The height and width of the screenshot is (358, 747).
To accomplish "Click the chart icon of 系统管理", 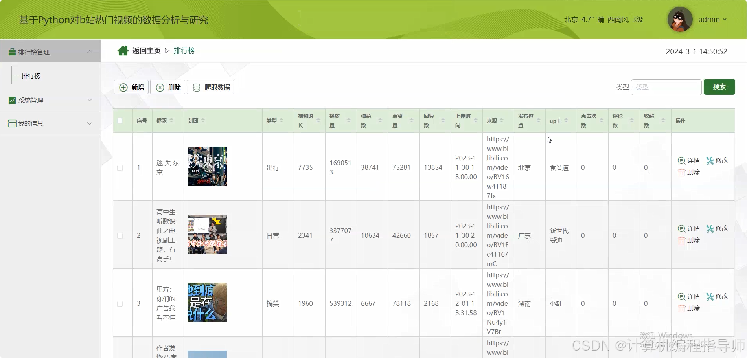I will (12, 100).
